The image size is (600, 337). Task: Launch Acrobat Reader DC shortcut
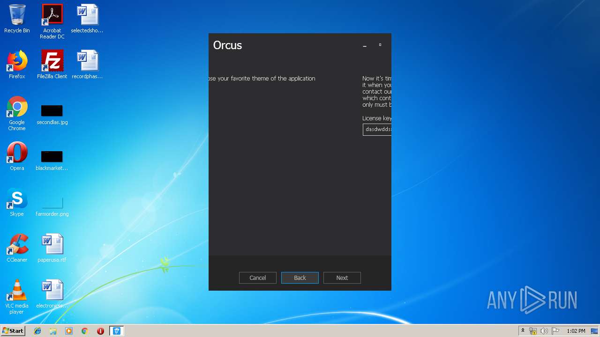click(52, 22)
